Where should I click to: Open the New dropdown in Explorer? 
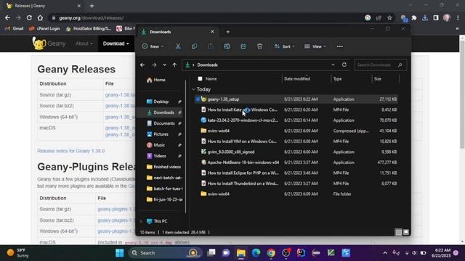[x=153, y=46]
